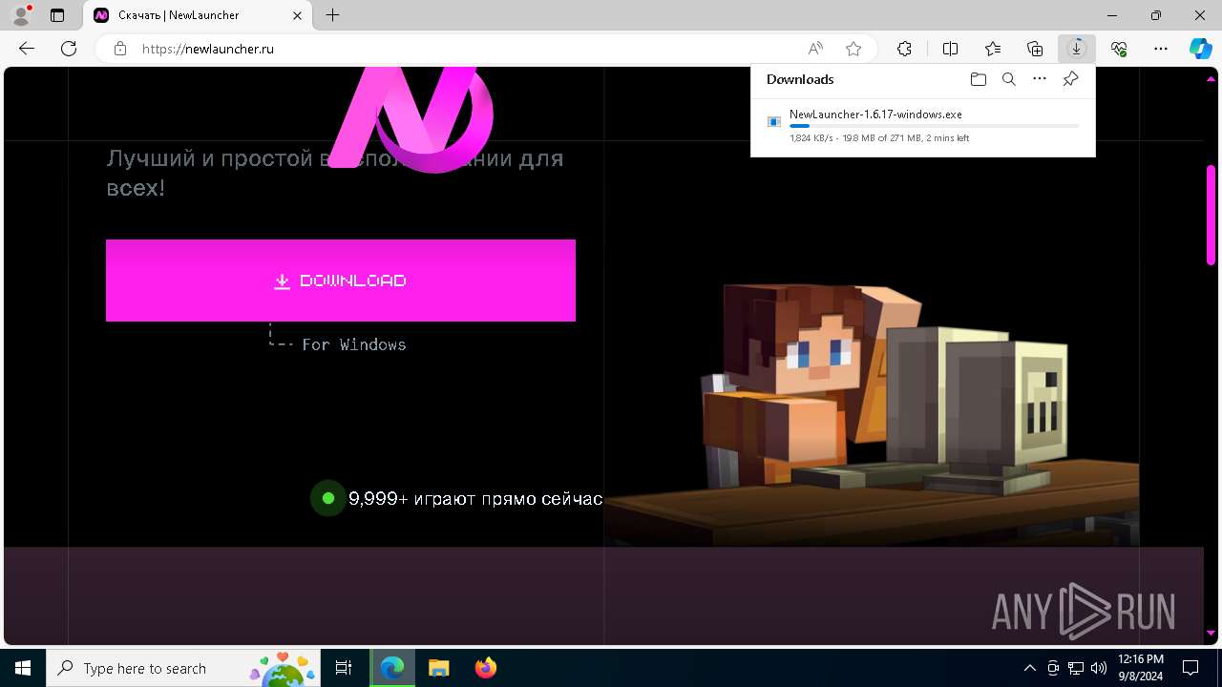
Task: Click NewLauncher-1.6.17-windows.exe download entry
Action: click(922, 126)
